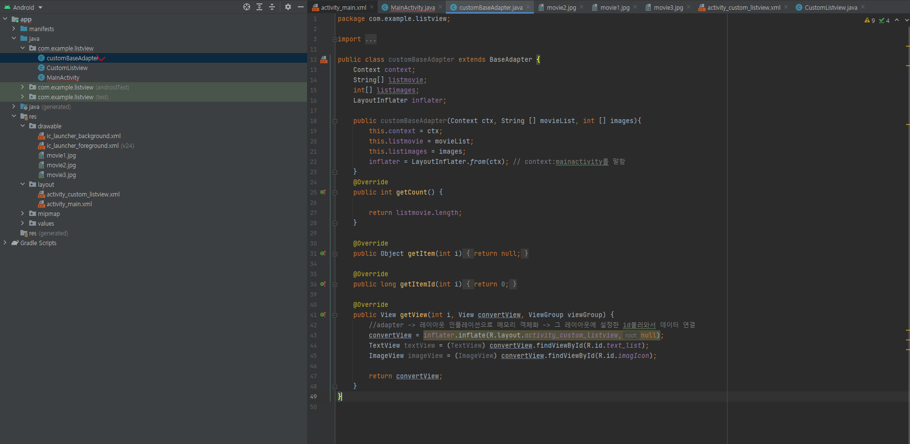Click override gutter icon at getItemId line
This screenshot has width=910, height=444.
click(x=323, y=284)
